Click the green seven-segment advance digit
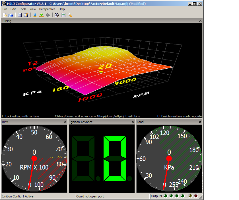 [115, 158]
